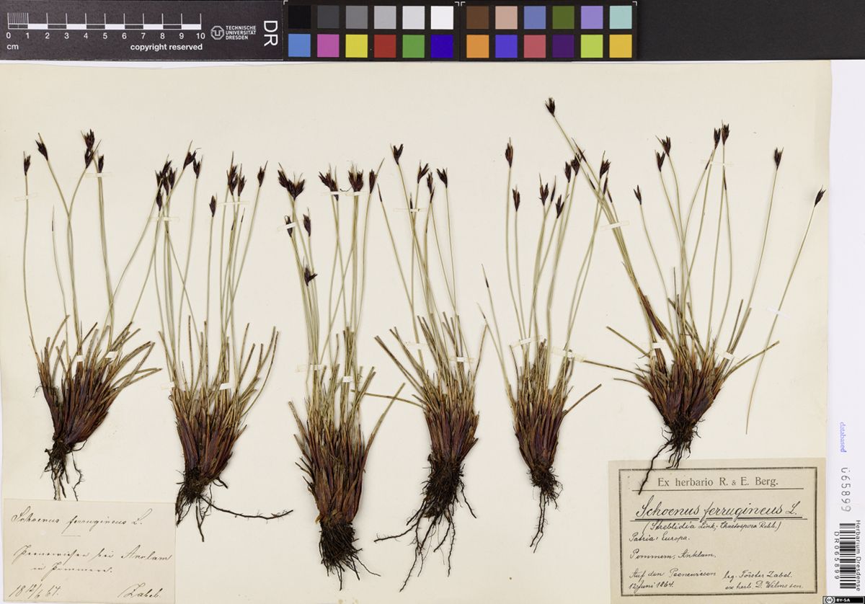Viewport: 865px width, 604px height.
Task: Pick the magenta swatch in bottom row
Action: tap(328, 45)
